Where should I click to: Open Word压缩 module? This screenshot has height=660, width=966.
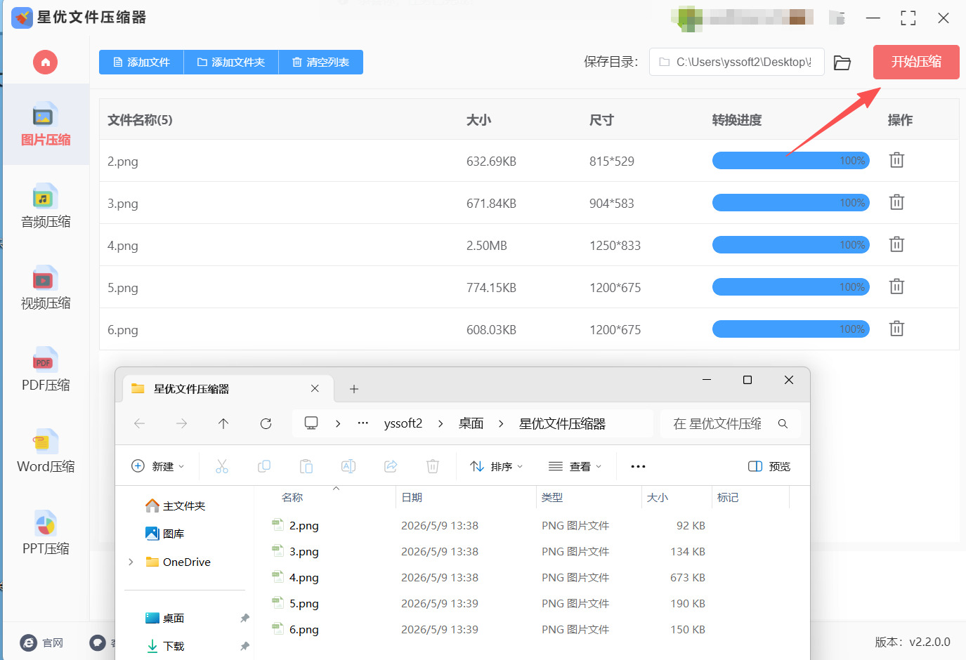tap(46, 451)
